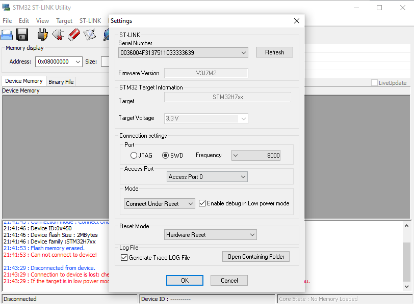The width and height of the screenshot is (414, 304).
Task: Click the STM32 ST-LINK Utility app icon
Action: (x=6, y=7)
